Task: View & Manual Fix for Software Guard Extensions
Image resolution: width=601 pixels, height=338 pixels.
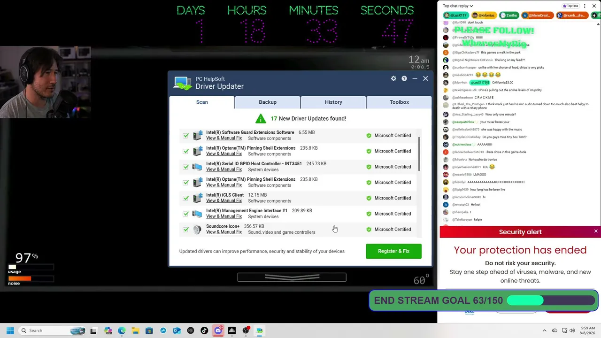Action: coord(224,138)
